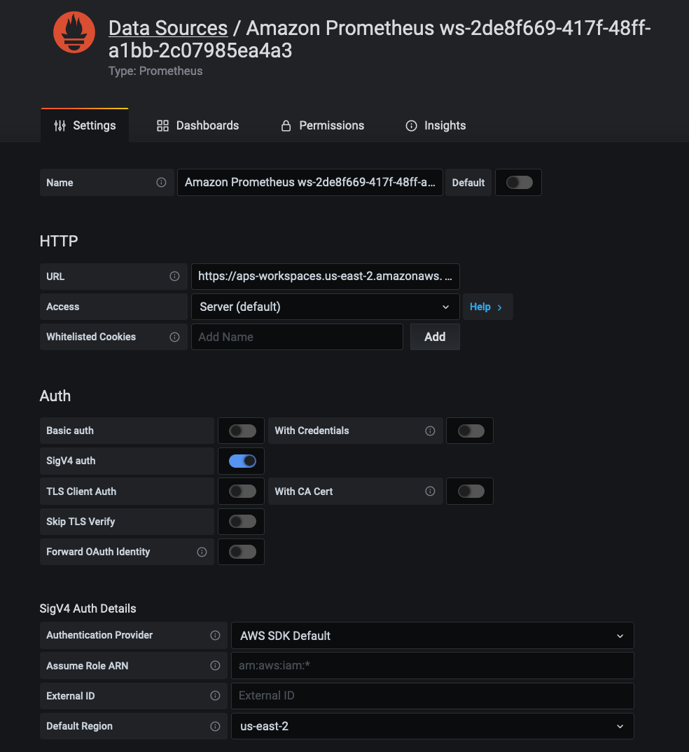
Task: Click the sliders icon on Settings tab
Action: (x=60, y=125)
